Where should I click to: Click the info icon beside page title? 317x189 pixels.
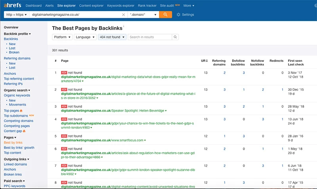(x=124, y=27)
